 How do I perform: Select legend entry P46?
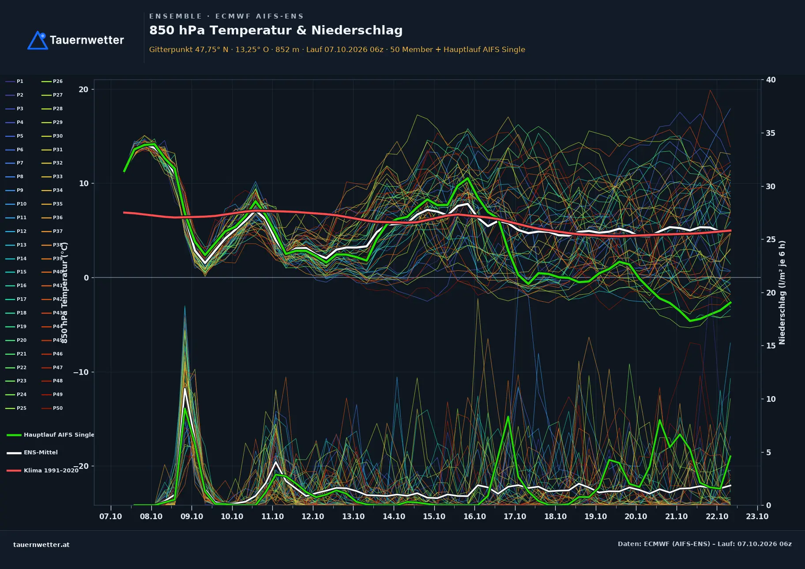52,354
